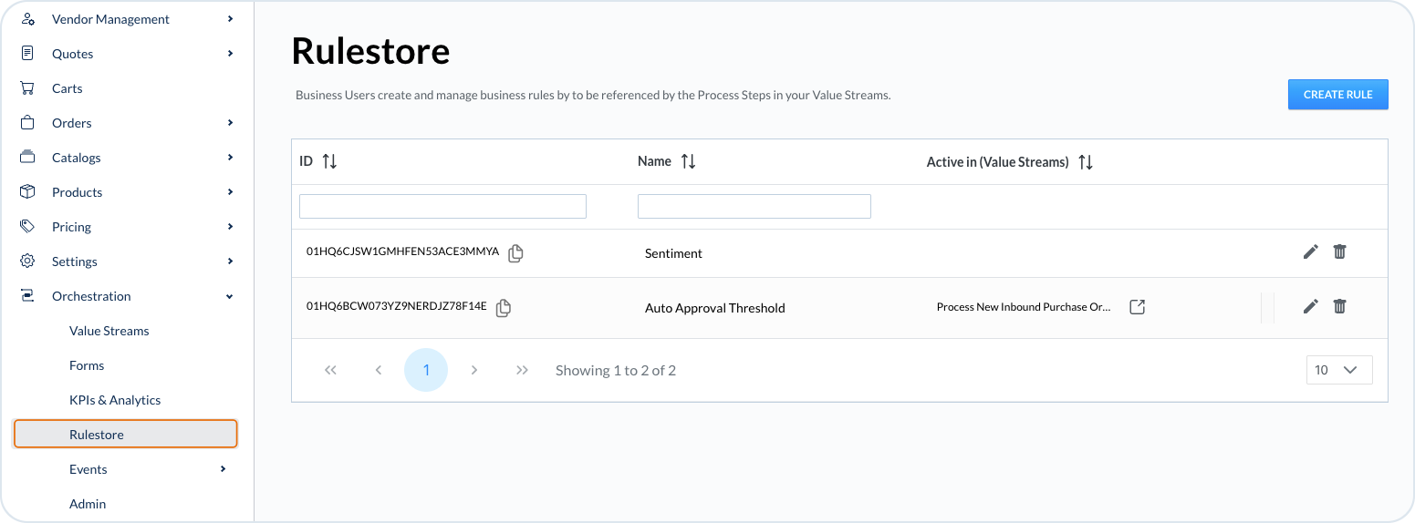Delete the Auto Approval Threshold rule
This screenshot has width=1415, height=523.
click(x=1339, y=307)
